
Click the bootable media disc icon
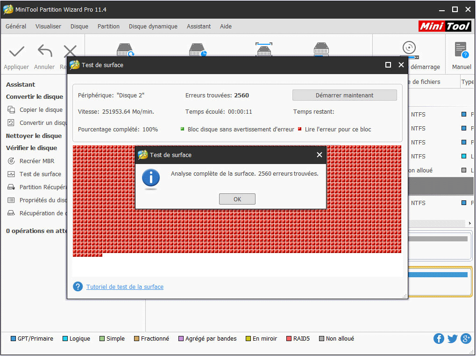[x=409, y=50]
